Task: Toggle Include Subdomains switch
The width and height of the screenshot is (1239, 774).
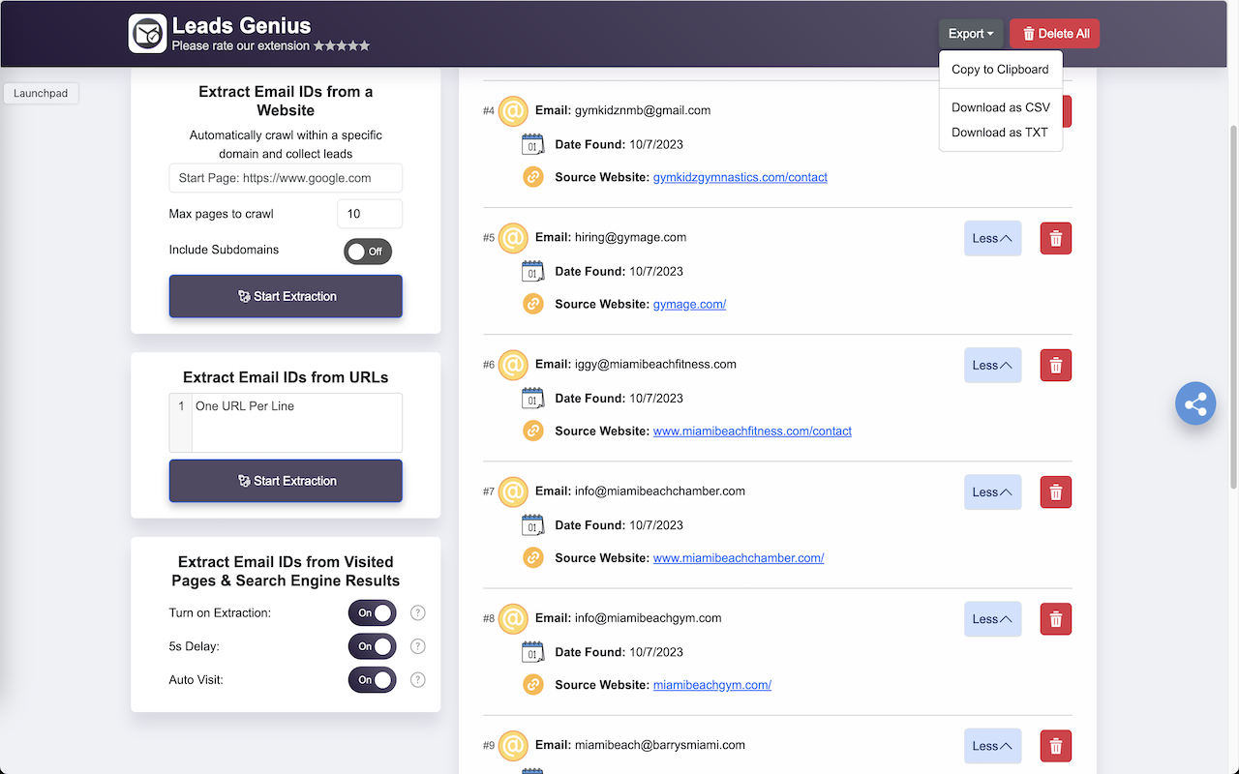Action: pos(368,252)
